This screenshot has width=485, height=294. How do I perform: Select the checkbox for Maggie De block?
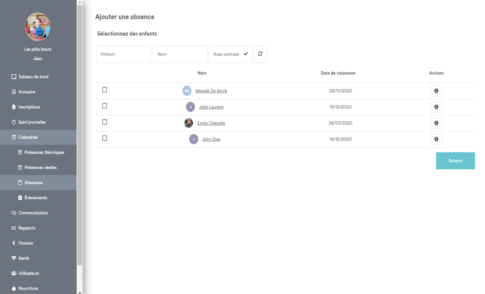pos(105,90)
